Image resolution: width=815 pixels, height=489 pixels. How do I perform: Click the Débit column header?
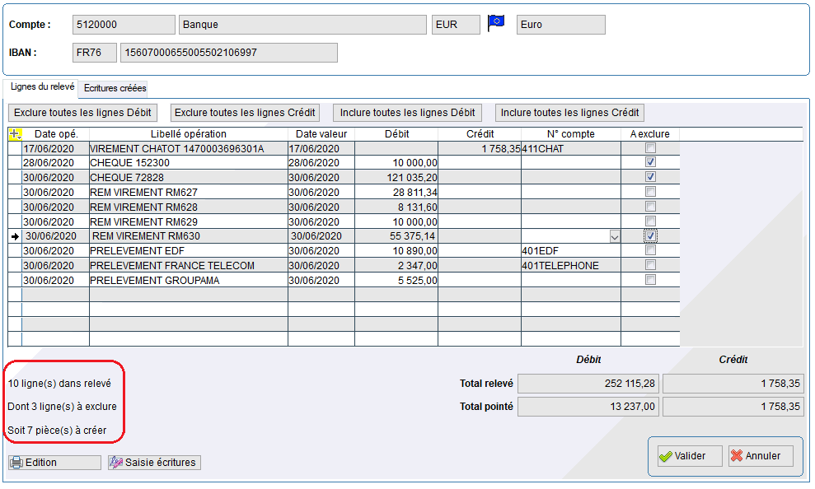tap(396, 134)
